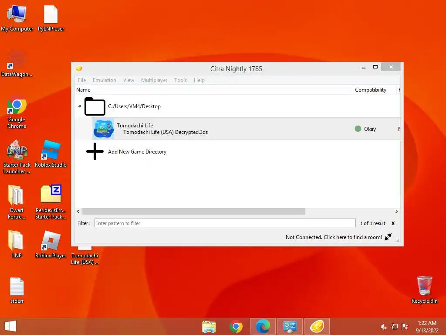Select the Starter Pack Launcher icon
446x335 pixels.
click(x=17, y=157)
